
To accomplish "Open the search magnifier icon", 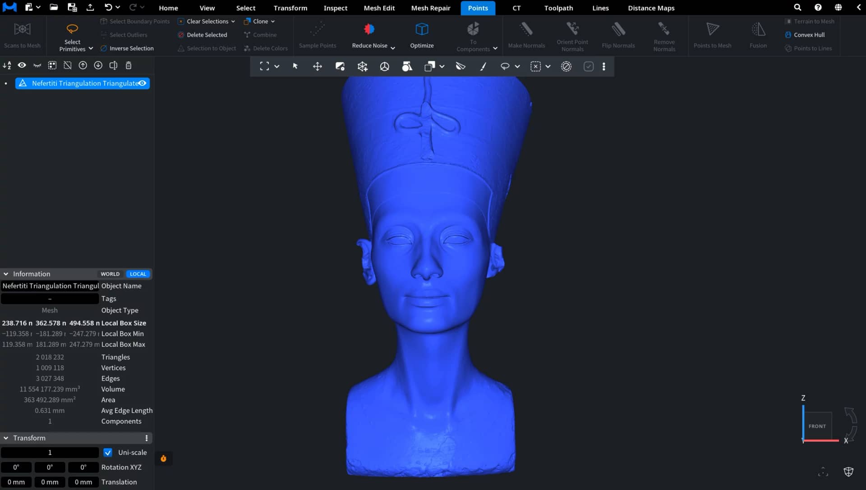I will [797, 8].
